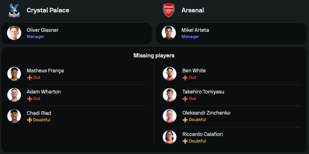Select the Mikel Arteta name link
Image resolution: width=309 pixels, height=154 pixels.
point(195,30)
